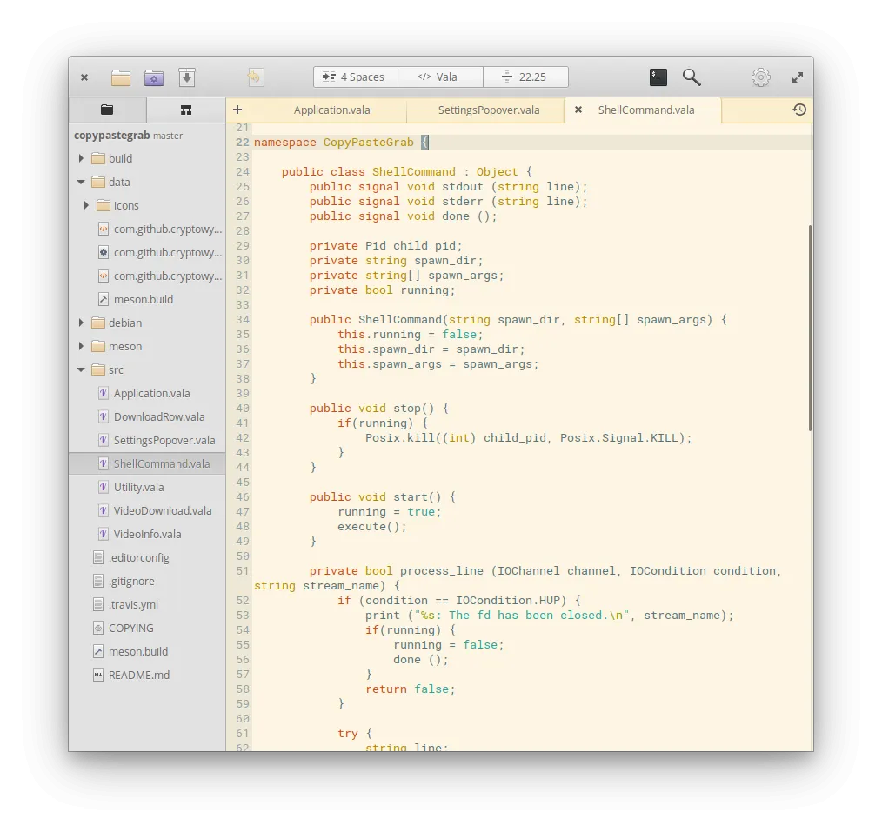Expand the build folder arrow
Viewport: 882px width, 832px height.
coord(81,158)
